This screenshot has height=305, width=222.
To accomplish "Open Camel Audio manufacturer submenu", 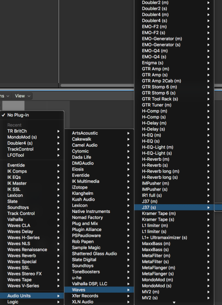I will [x=99, y=145].
